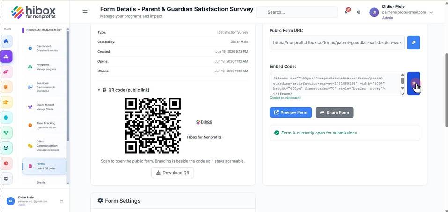The height and width of the screenshot is (212, 448).
Task: Select Time Tracking in the sidebar
Action: (44, 125)
